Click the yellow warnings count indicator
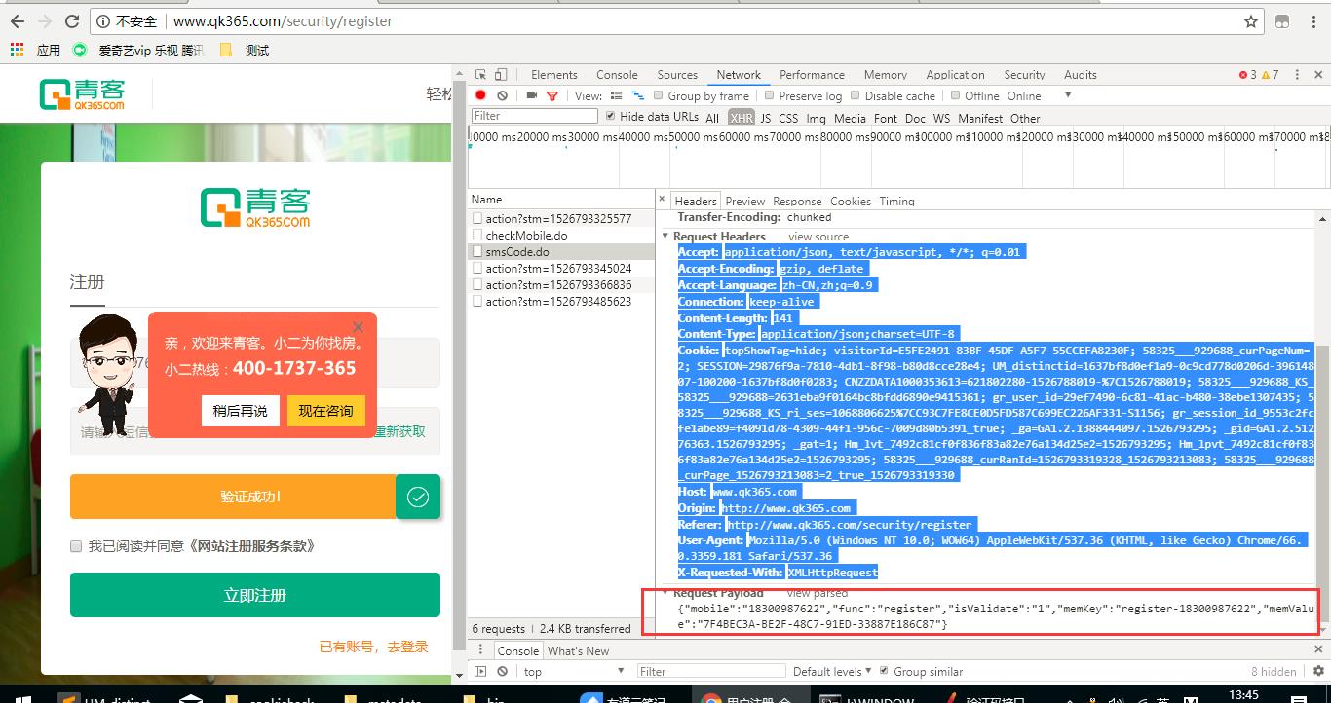This screenshot has height=703, width=1331. coord(1270,75)
